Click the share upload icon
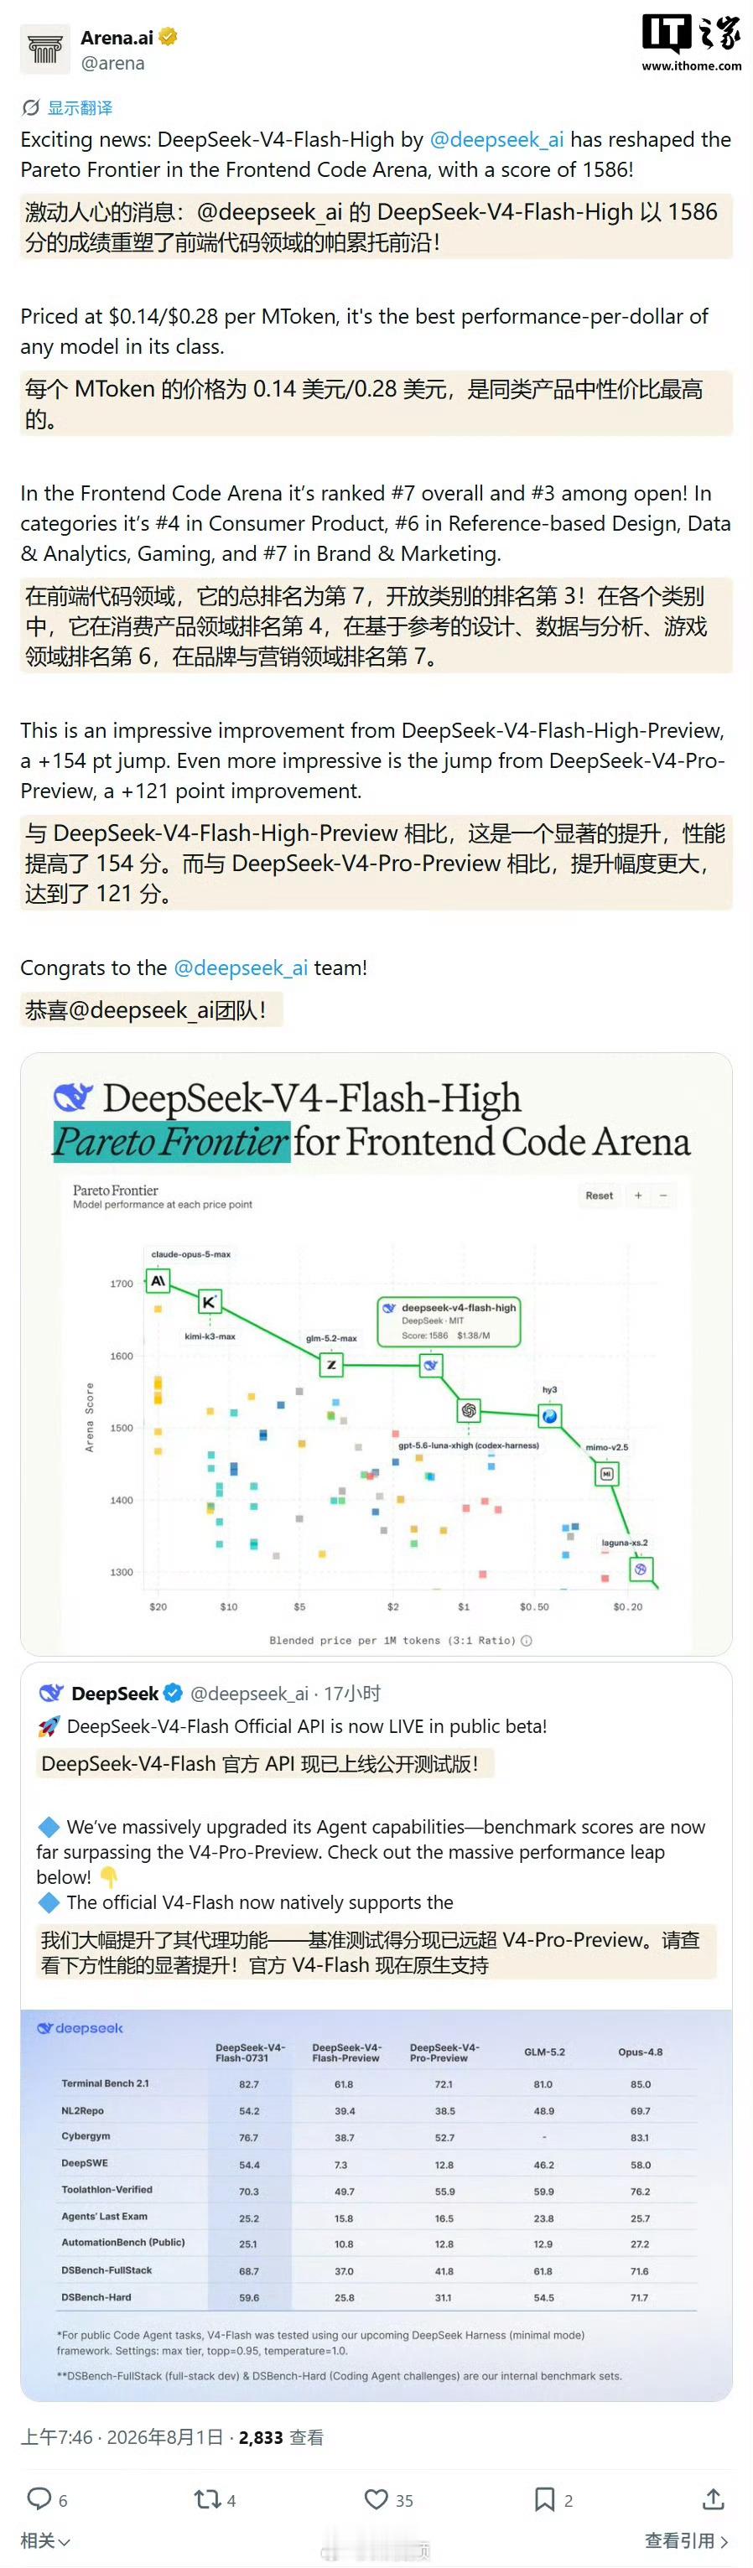The height and width of the screenshot is (2568, 753). tap(713, 2498)
